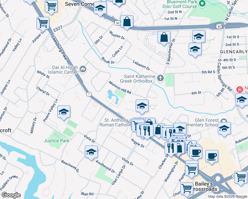Select the Saint Katherine church pin
248x199 pixels.
(160, 78)
